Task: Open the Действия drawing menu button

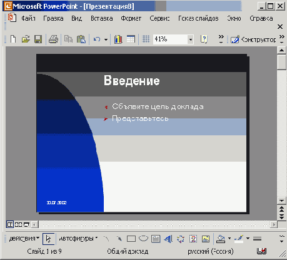Action: (x=24, y=238)
